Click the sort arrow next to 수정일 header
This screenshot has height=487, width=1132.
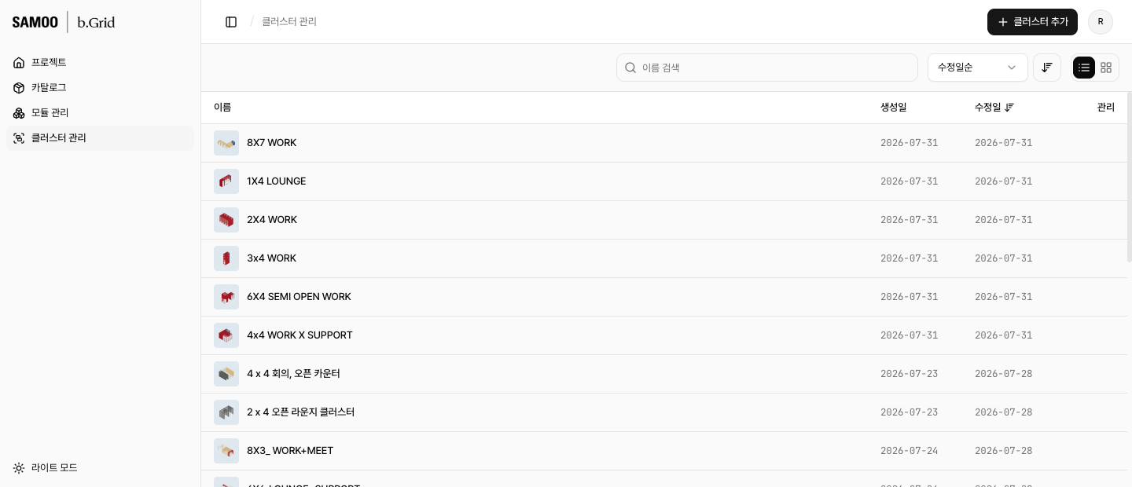1009,108
